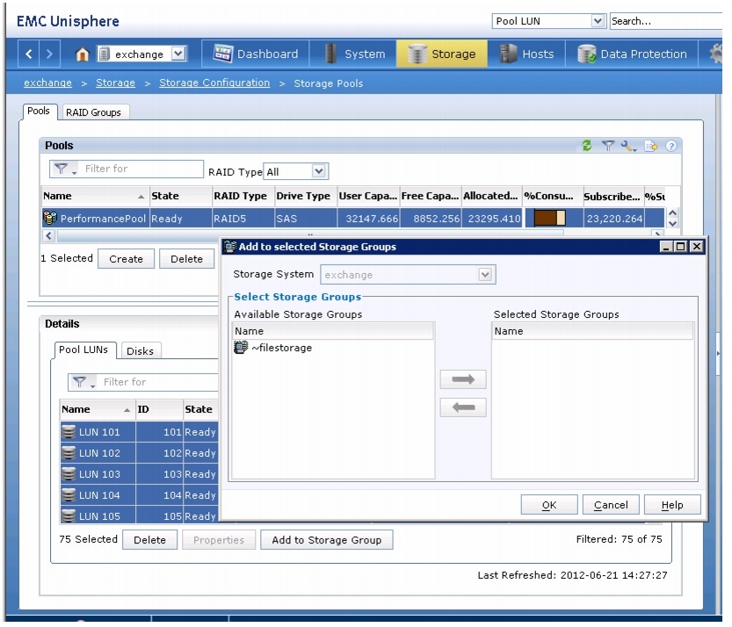
Task: Click Delete button beside 75 Selected
Action: pos(150,540)
